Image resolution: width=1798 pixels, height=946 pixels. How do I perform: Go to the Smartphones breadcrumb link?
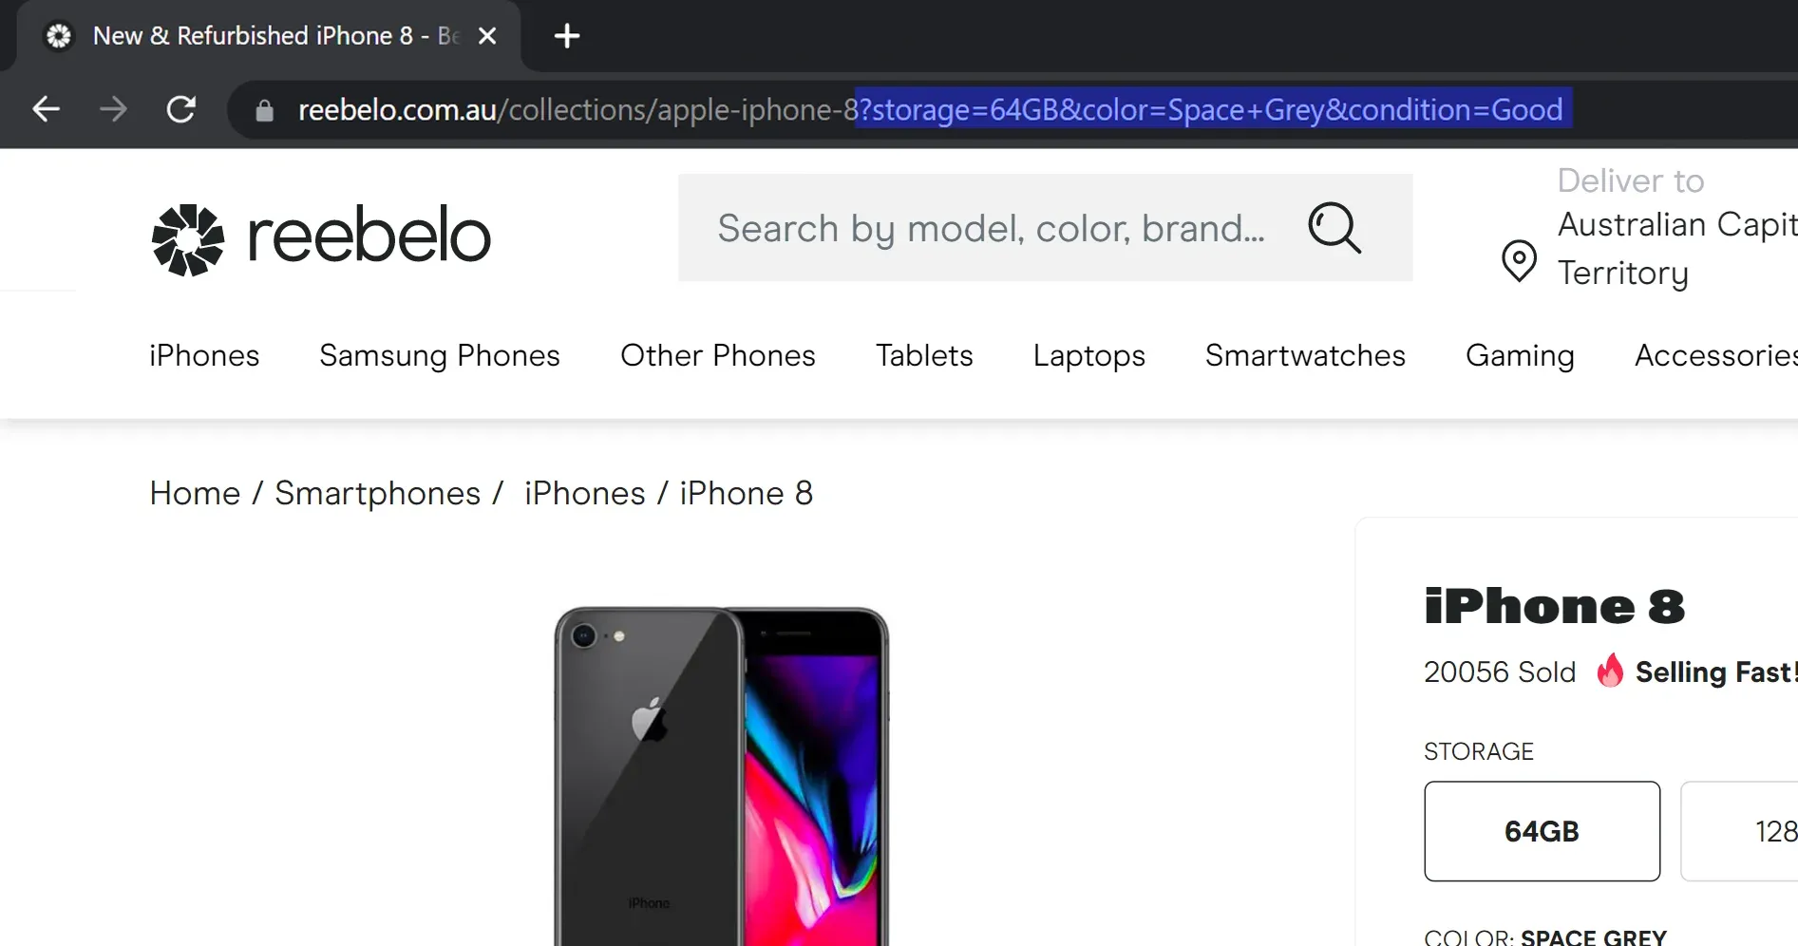376,493
